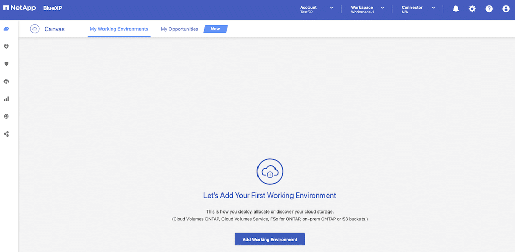The height and width of the screenshot is (252, 515).
Task: Open the circular target icon in sidebar
Action: pyautogui.click(x=6, y=116)
